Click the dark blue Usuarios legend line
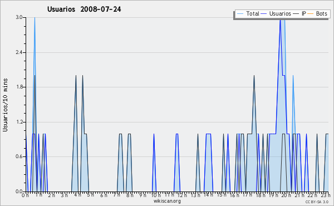 tap(264, 14)
